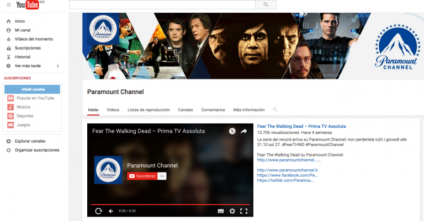Switch to Listas de reproducción tab

pyautogui.click(x=149, y=110)
